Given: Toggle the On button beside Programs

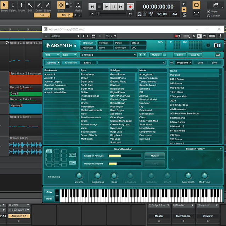Looking at the screenshot, I should pyautogui.click(x=172, y=63).
